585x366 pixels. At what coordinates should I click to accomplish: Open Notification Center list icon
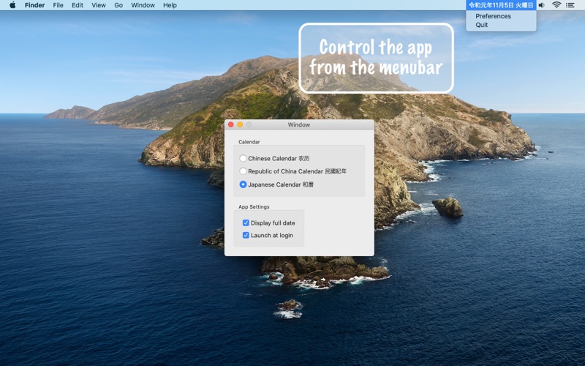tap(570, 5)
